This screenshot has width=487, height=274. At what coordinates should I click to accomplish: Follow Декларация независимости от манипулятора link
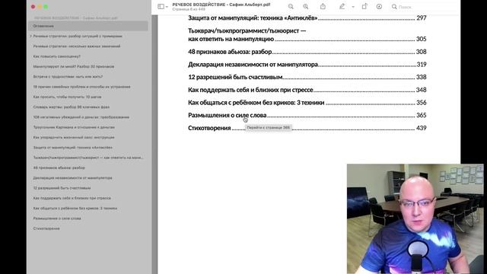coord(253,64)
